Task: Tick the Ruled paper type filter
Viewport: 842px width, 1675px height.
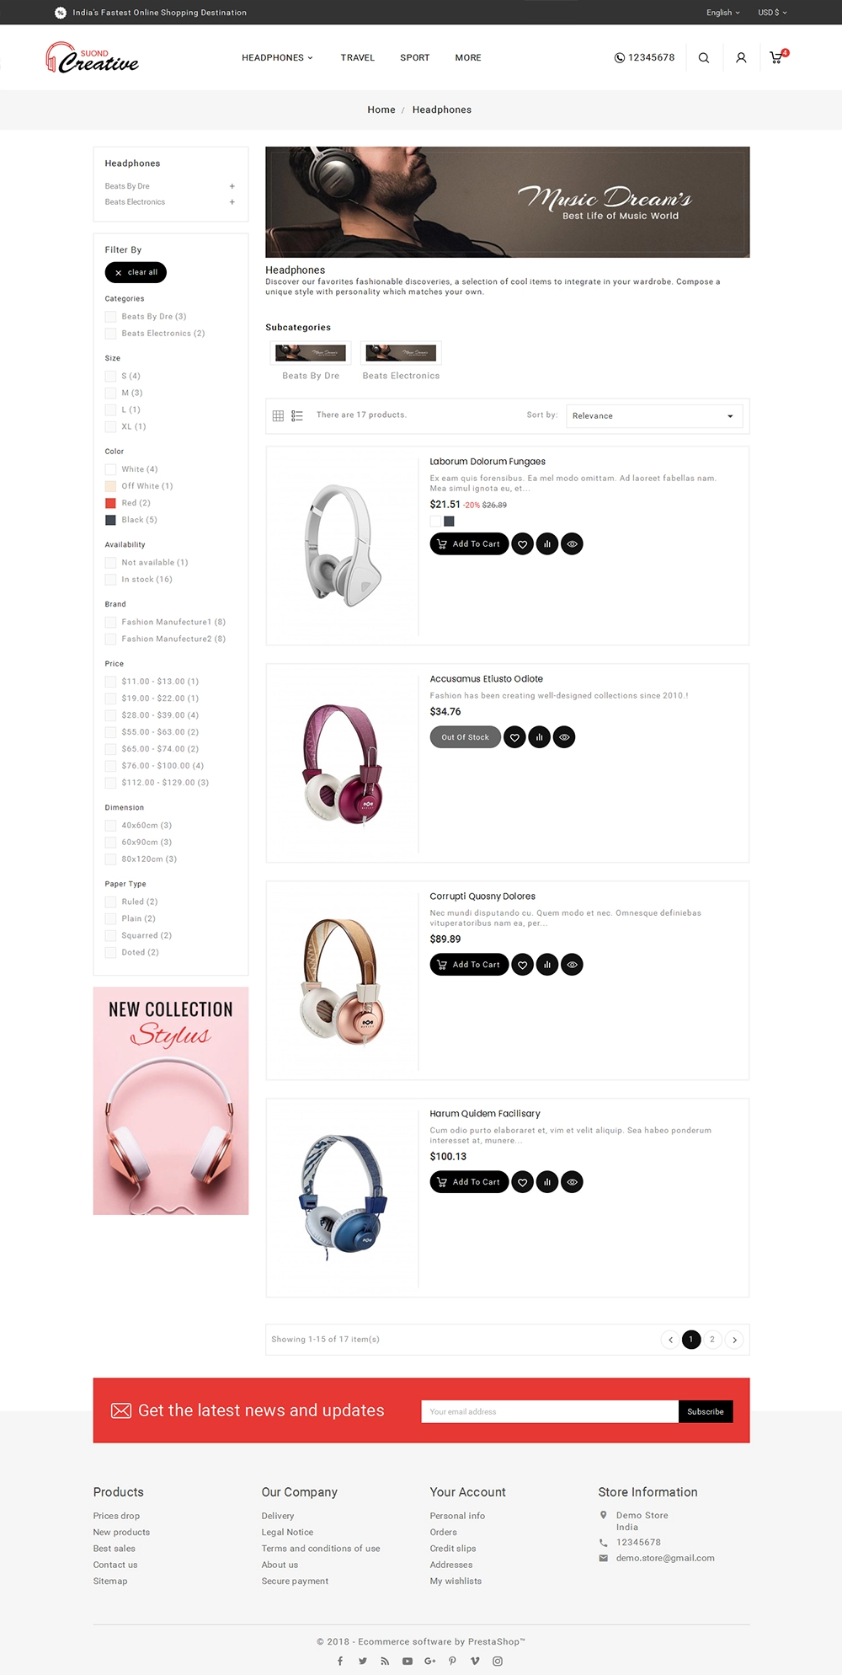Action: (110, 902)
